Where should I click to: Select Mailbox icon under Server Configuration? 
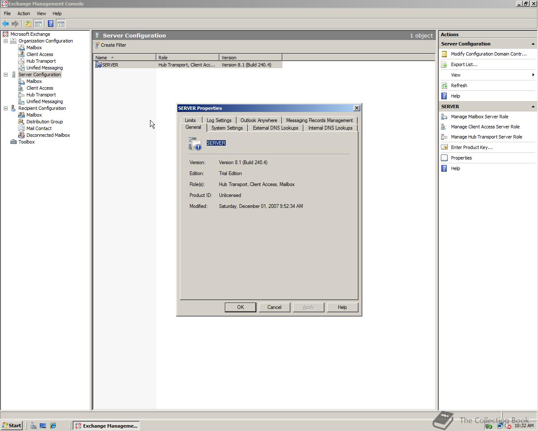(x=21, y=81)
